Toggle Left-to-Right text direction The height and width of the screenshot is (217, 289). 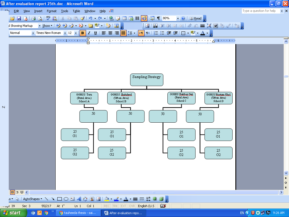click(x=141, y=33)
